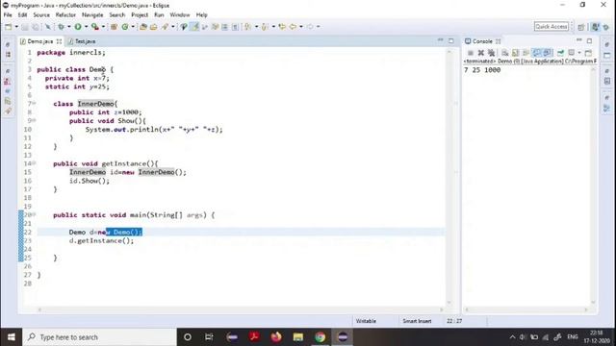Navigate Forward with the grayed right arrow
Image resolution: width=616 pixels, height=346 pixels.
pos(310,27)
